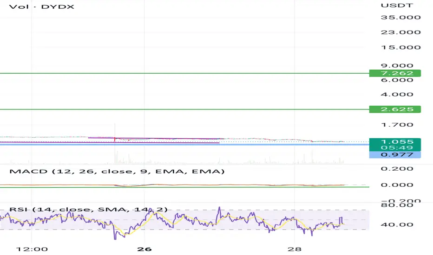Open the MACD (12, 26, close, 9, EMA, EMA) legend
433x255 pixels.
(x=117, y=172)
